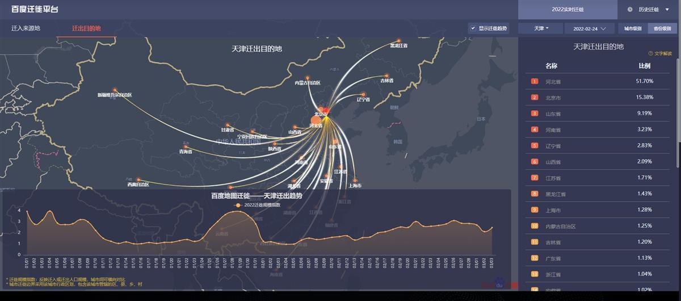Click the 15.38% ratio value
This screenshot has width=681, height=301.
645,97
